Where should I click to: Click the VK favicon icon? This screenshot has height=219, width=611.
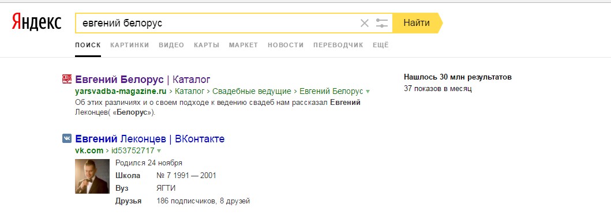66,138
